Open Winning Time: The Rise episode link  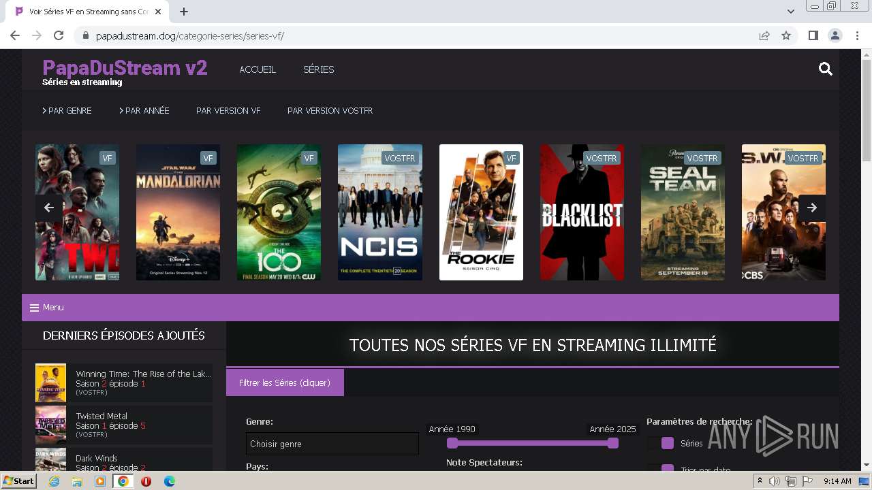coord(144,374)
